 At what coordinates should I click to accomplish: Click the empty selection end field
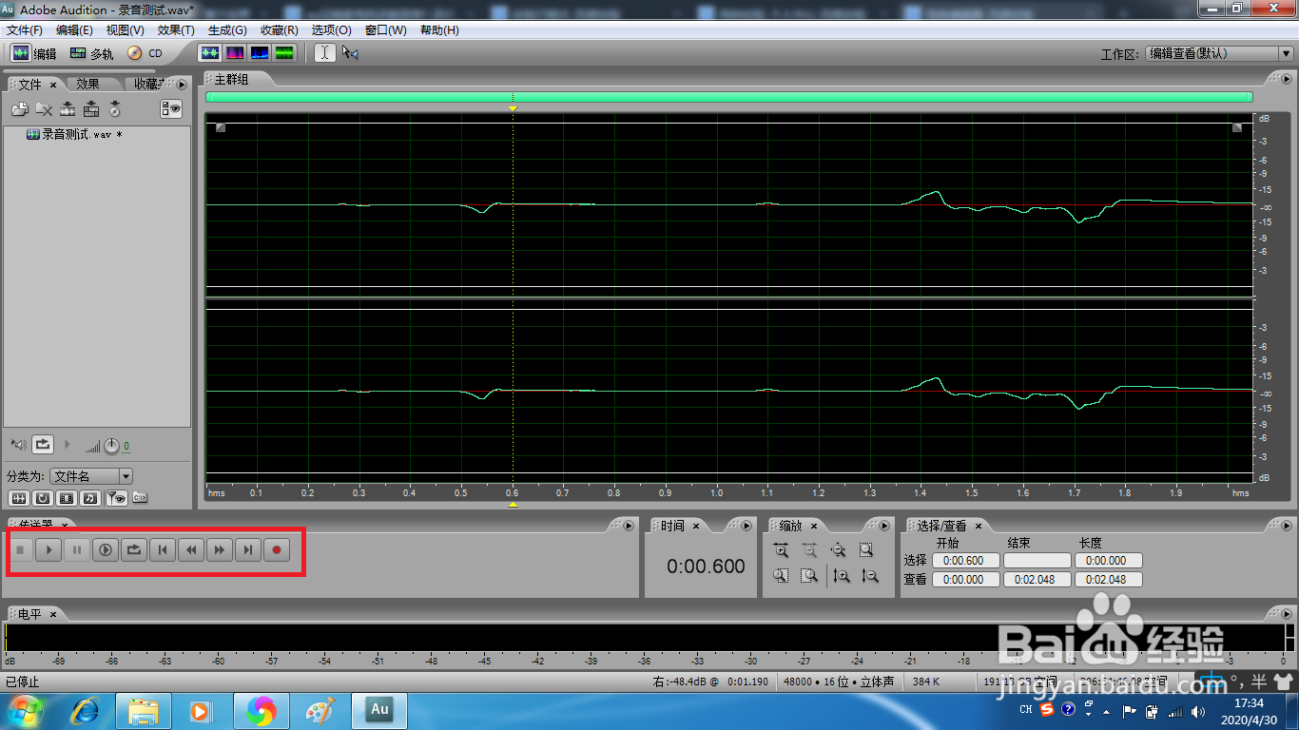pos(1037,561)
